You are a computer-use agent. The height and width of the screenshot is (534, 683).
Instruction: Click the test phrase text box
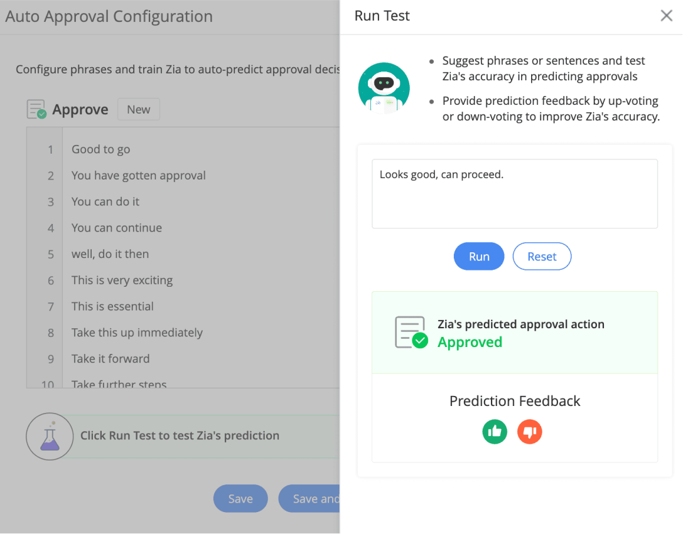pyautogui.click(x=514, y=193)
